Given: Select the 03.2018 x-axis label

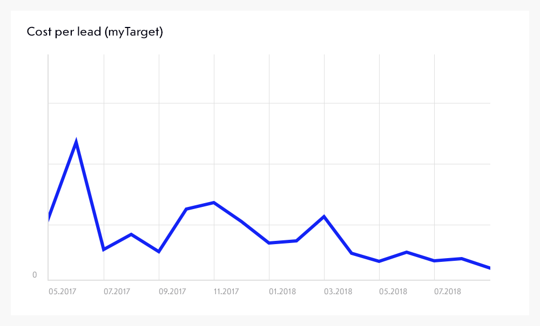Looking at the screenshot, I should [x=338, y=292].
